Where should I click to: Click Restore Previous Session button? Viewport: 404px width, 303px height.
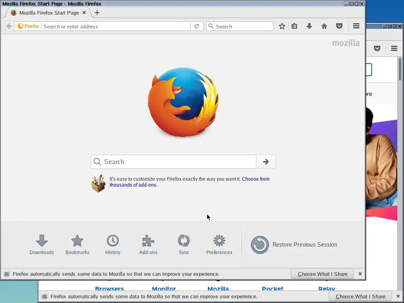point(294,245)
